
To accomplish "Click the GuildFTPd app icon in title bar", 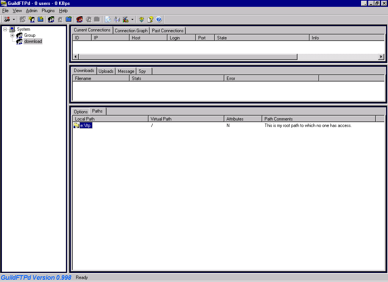I will (3, 3).
